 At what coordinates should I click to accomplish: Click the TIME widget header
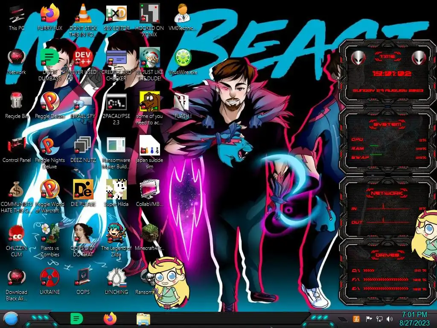coord(387,57)
